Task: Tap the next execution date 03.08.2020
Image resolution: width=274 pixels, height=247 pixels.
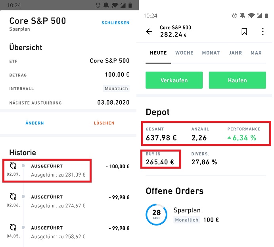Action: (x=113, y=102)
